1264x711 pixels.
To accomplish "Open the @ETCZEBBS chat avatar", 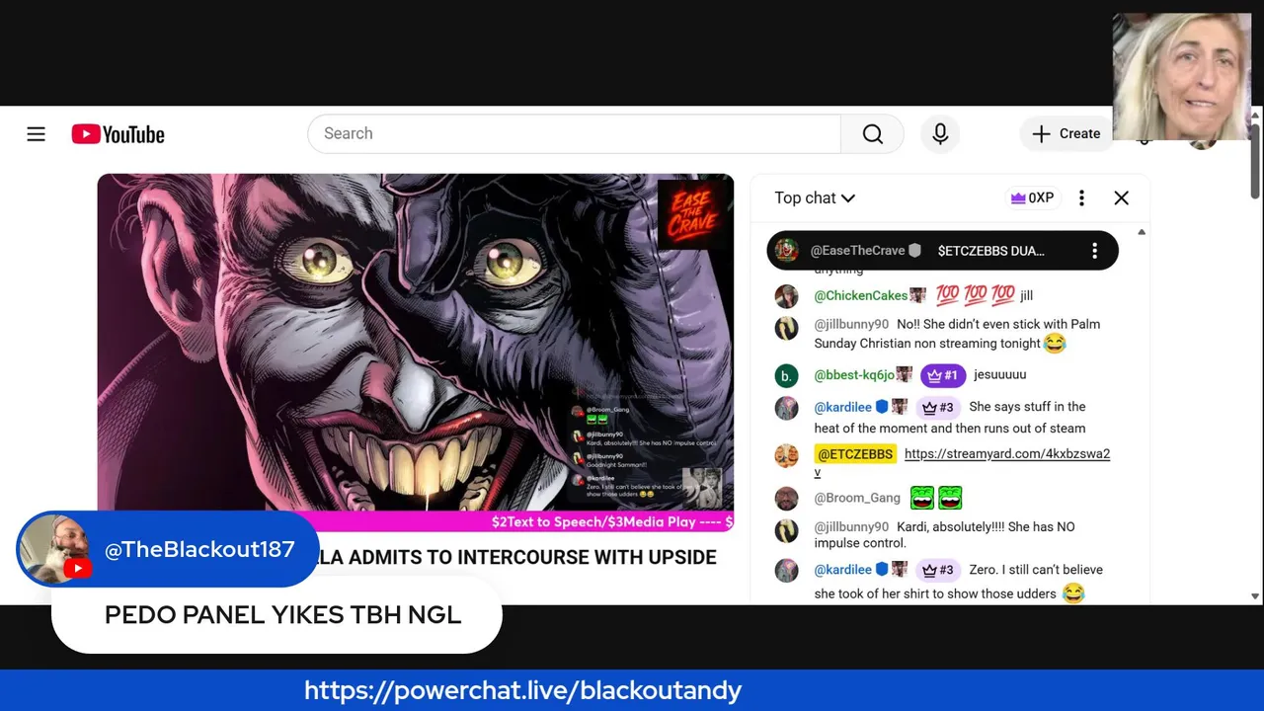I will click(x=786, y=456).
